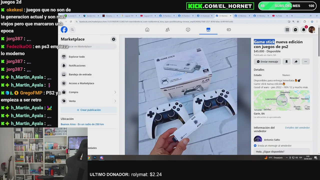Open Photoshop from the taskbar

[x=95, y=158]
